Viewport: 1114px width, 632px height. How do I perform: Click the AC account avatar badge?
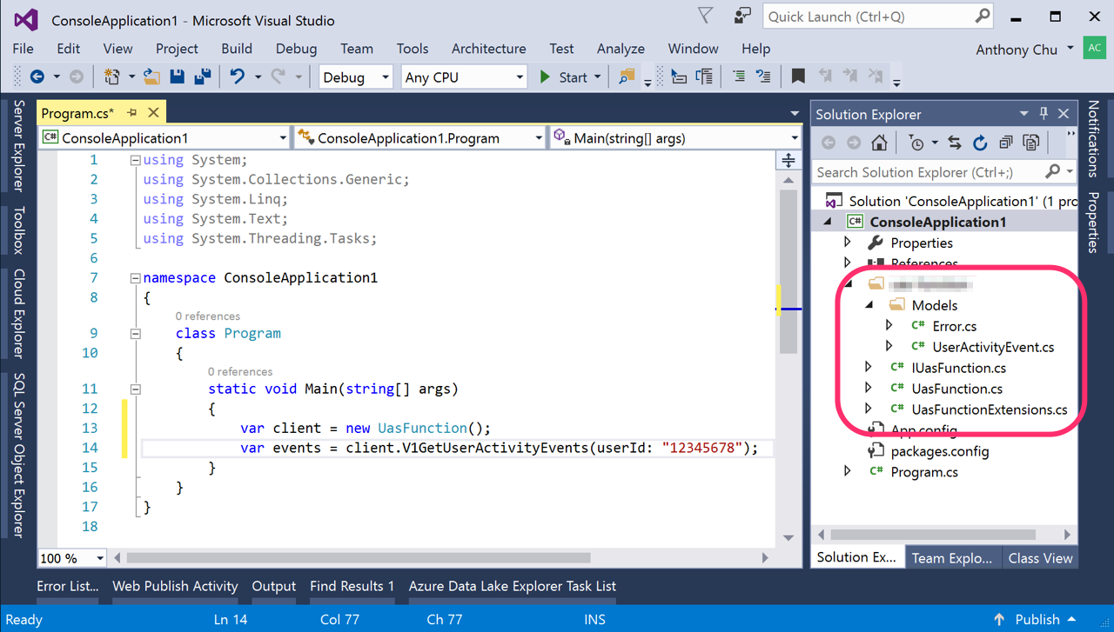click(x=1094, y=49)
